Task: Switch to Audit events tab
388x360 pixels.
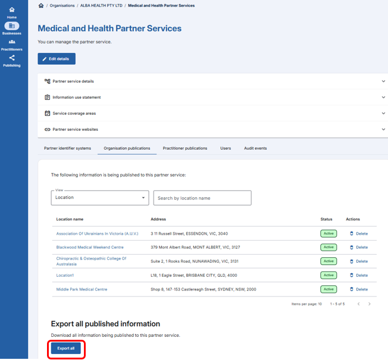Action: (x=255, y=148)
